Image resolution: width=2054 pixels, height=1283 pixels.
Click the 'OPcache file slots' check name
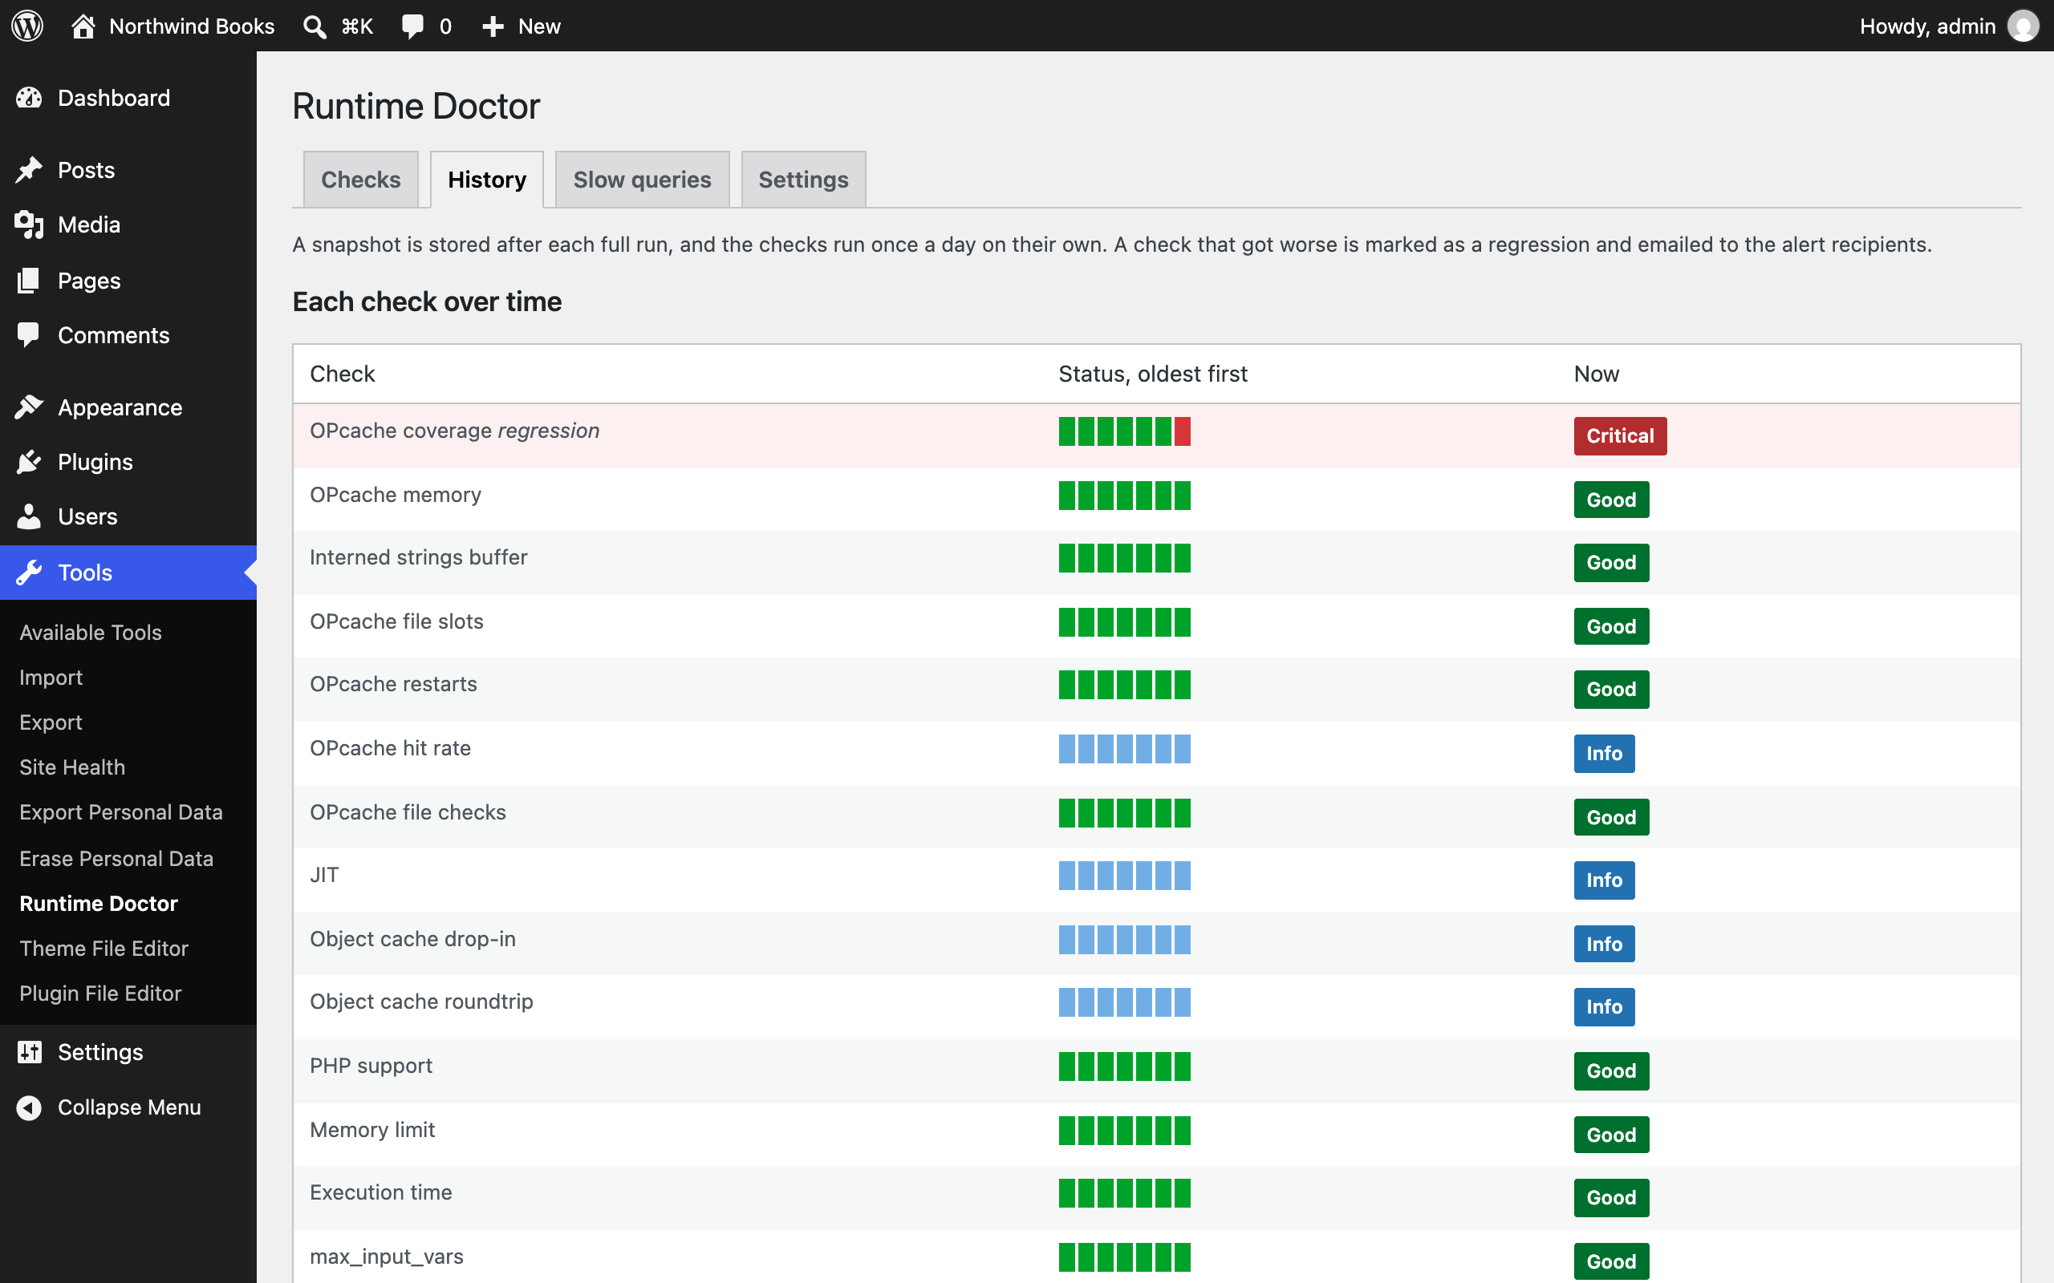(x=396, y=621)
